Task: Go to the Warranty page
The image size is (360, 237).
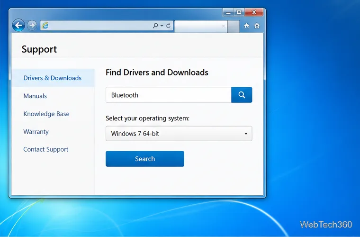Action: [36, 132]
